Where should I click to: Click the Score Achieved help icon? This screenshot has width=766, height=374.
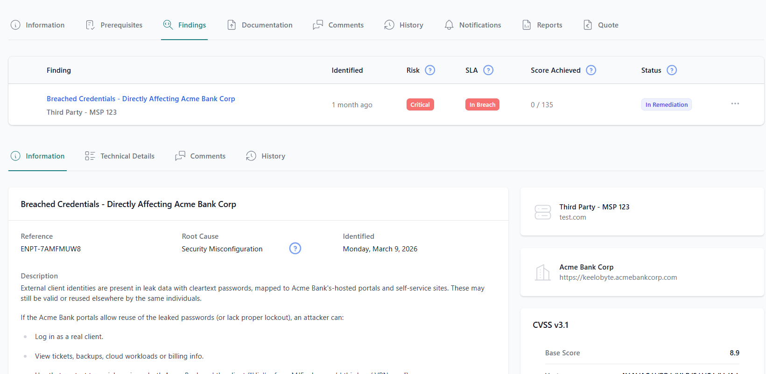click(x=591, y=70)
